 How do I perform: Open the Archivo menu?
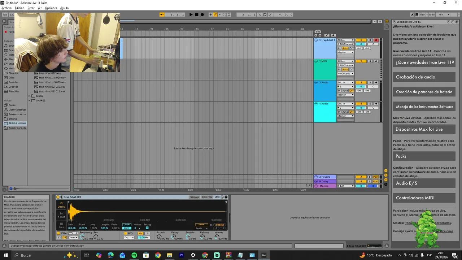[6, 8]
